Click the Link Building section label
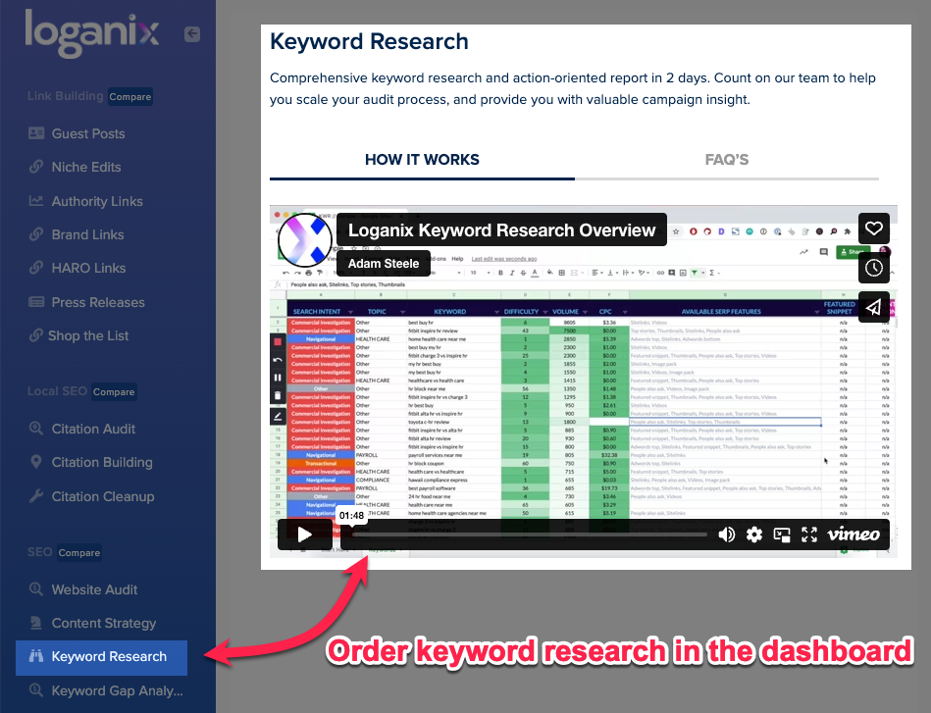 pyautogui.click(x=66, y=95)
